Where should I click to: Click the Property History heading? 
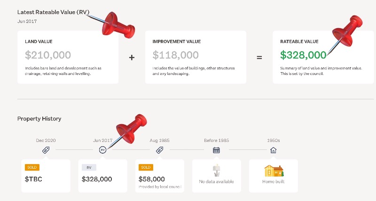[39, 119]
